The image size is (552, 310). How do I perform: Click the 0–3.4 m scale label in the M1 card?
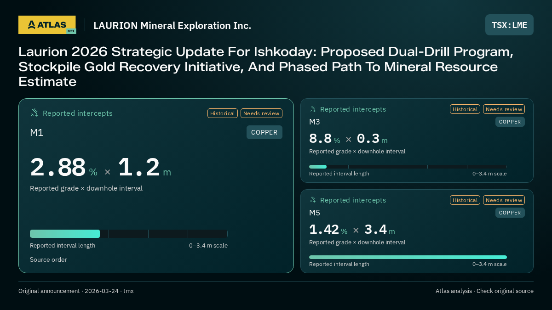pos(208,245)
